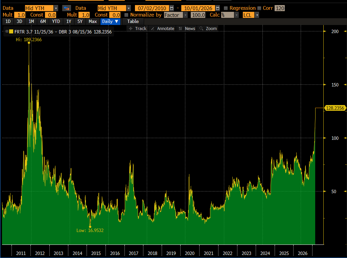Image resolution: width=347 pixels, height=258 pixels.
Task: Click the start date field 07/02/2010
Action: pyautogui.click(x=152, y=8)
